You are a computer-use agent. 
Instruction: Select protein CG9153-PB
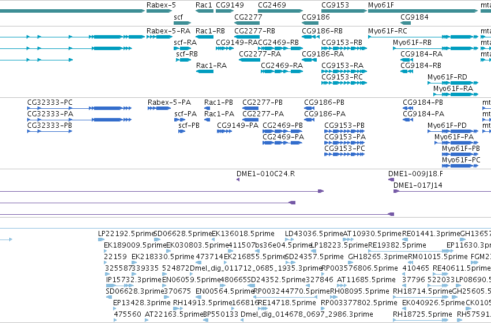[x=344, y=126]
